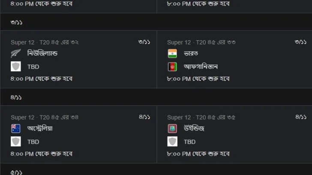Click the Australia flag icon

click(x=16, y=128)
